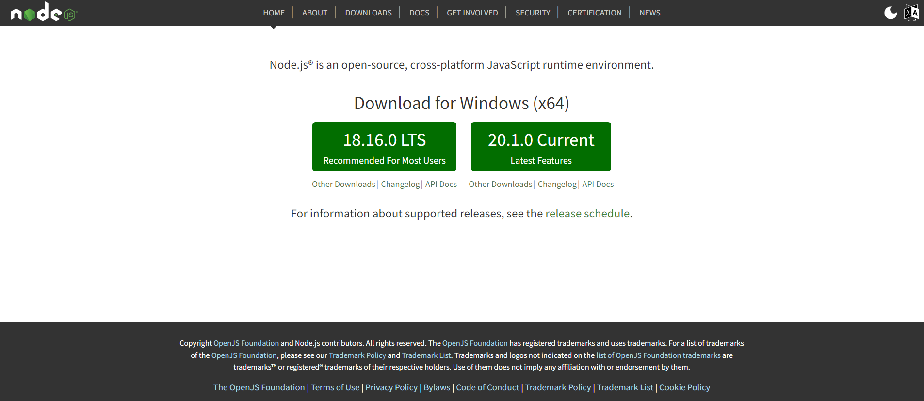The height and width of the screenshot is (401, 924).
Task: Open the About page in navigation
Action: (x=314, y=13)
